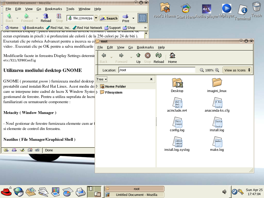The image size is (264, 198).
Task: Open the Forward history dropdown in Mozilla
Action: (x=37, y=18)
